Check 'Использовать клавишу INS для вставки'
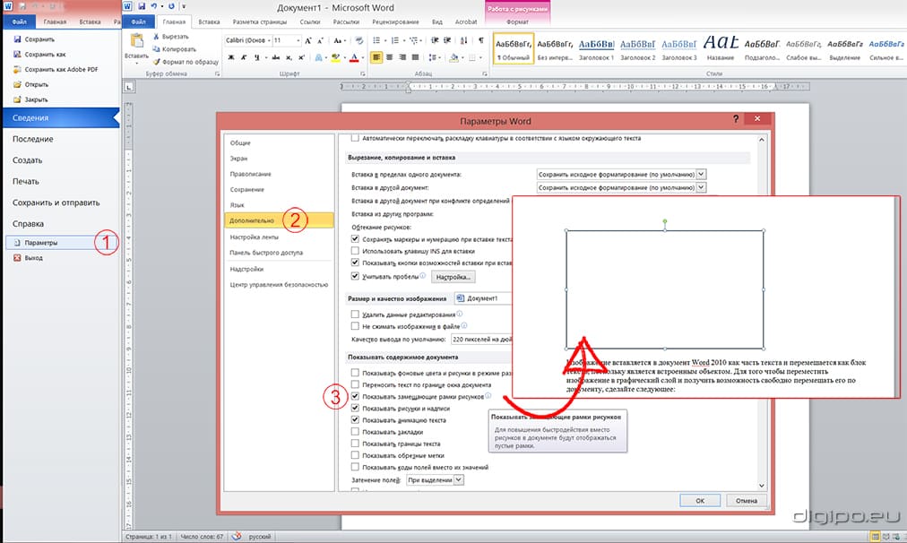The height and width of the screenshot is (543, 907). 356,251
